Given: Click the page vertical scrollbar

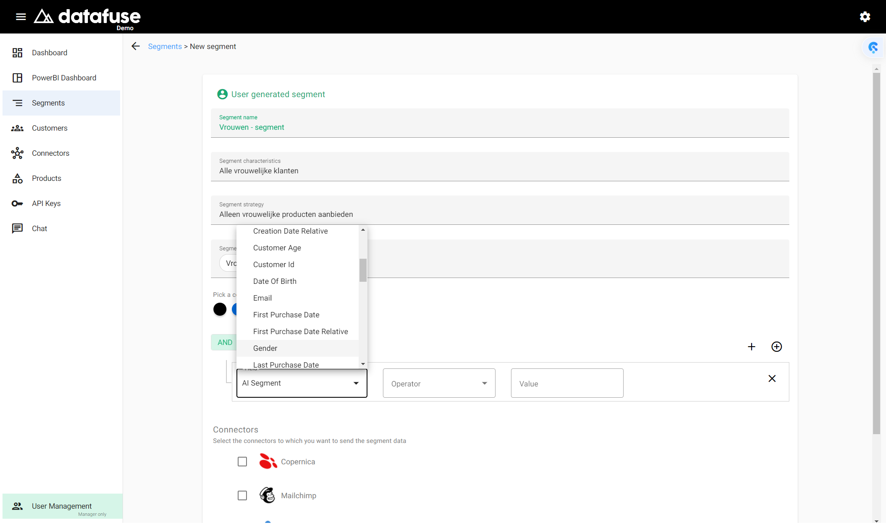Looking at the screenshot, I should (x=876, y=254).
